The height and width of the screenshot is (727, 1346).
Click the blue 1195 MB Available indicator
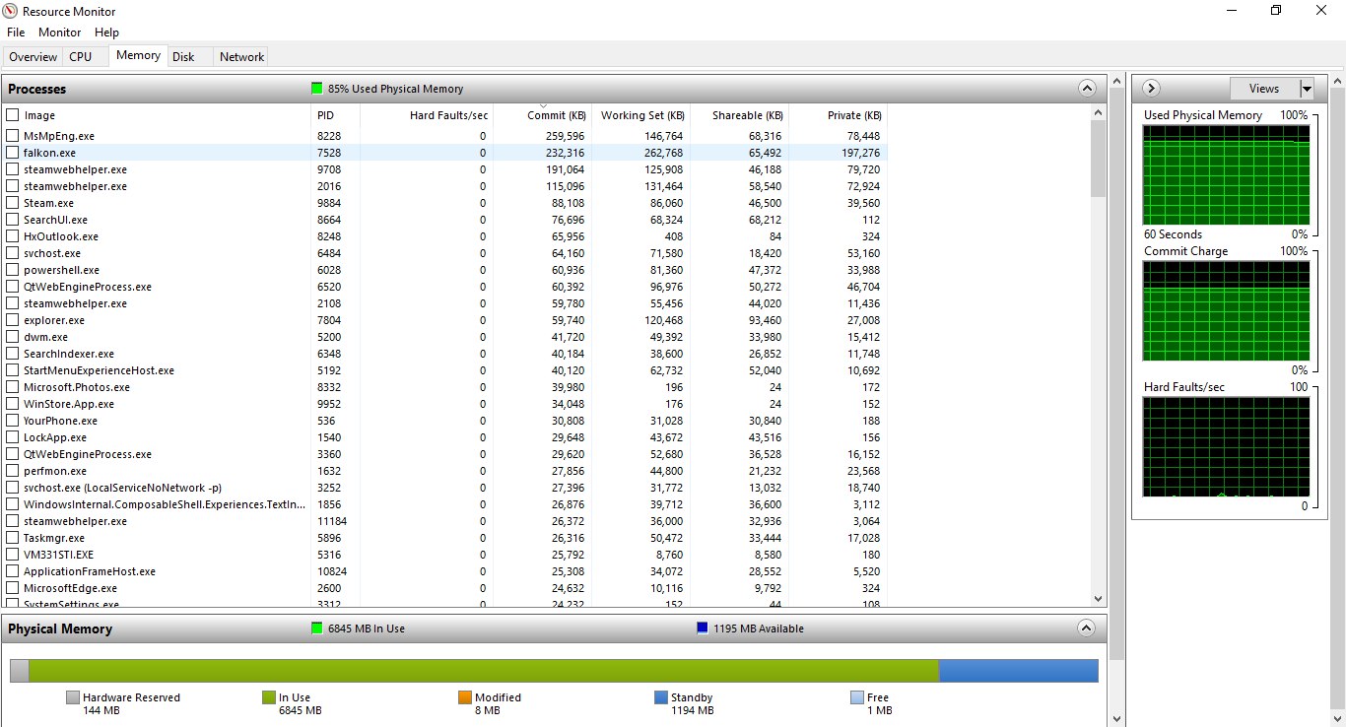(x=702, y=628)
